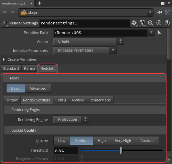Image resolution: width=172 pixels, height=164 pixels.
Task: Click the node name field rendersettings1
Action: [85, 23]
